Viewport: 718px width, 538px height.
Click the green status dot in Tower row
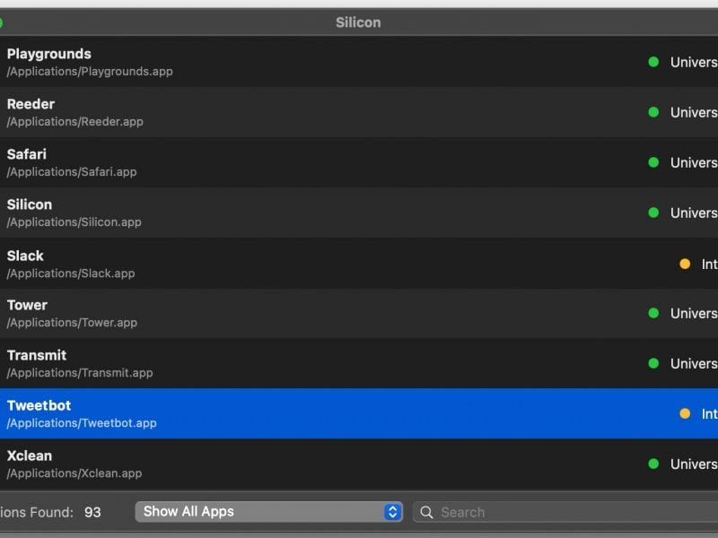[x=653, y=313]
